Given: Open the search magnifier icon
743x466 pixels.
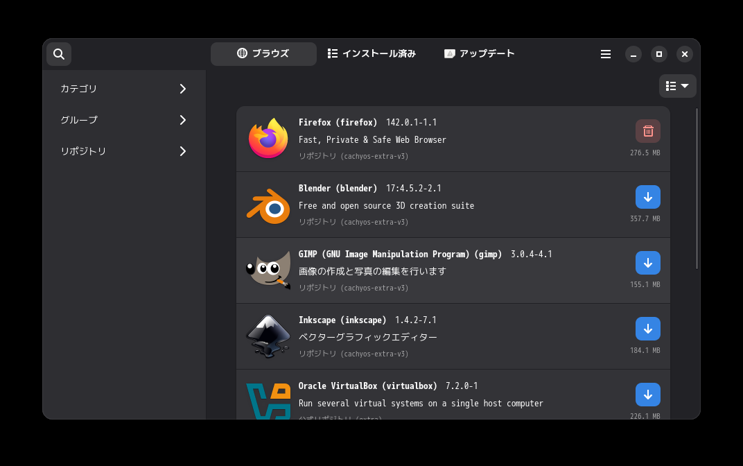Looking at the screenshot, I should [59, 54].
